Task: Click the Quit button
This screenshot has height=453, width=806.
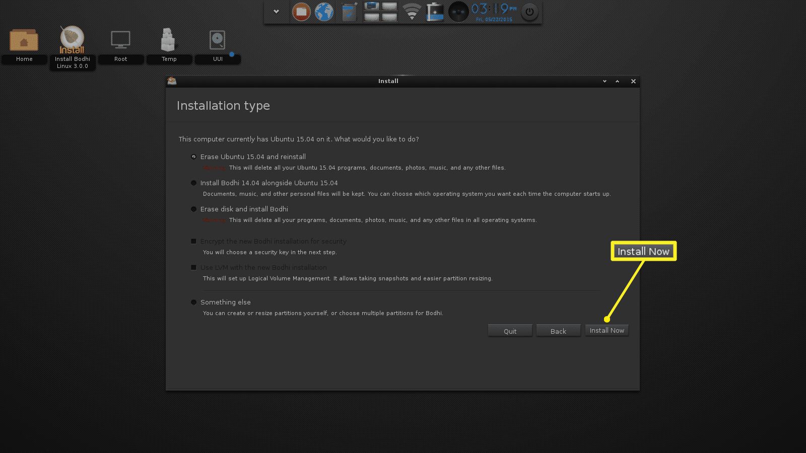Action: [x=510, y=331]
